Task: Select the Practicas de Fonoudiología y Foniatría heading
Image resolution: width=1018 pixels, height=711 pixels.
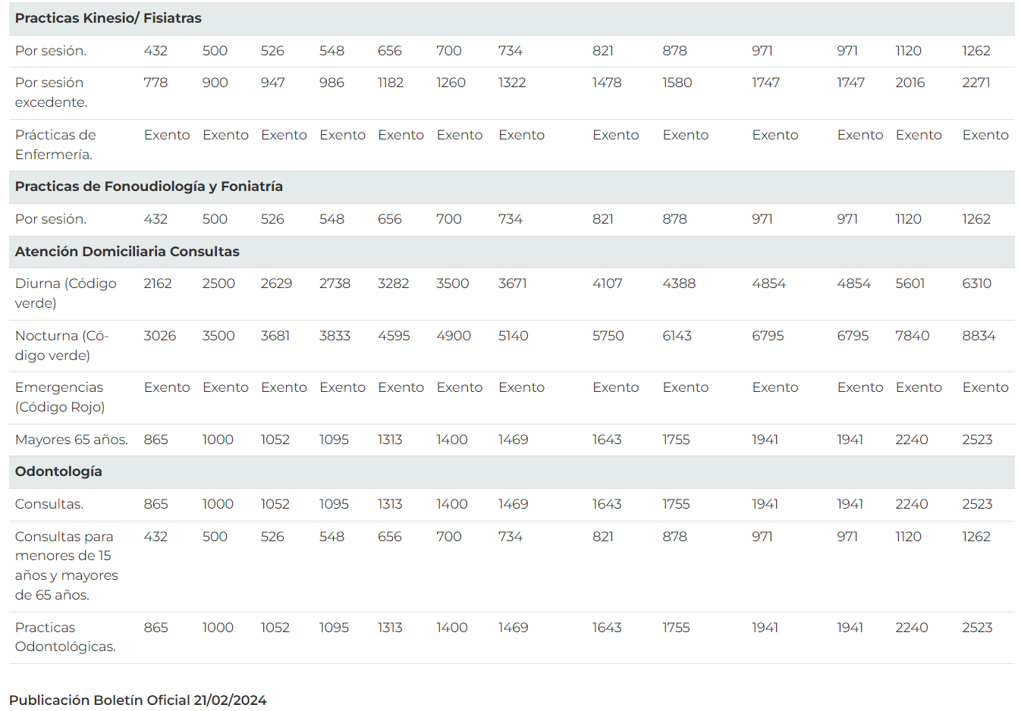Action: tap(149, 186)
